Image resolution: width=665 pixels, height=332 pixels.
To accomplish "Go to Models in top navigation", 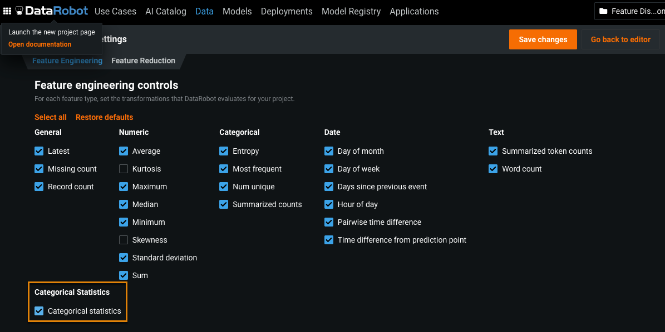I will [x=237, y=11].
